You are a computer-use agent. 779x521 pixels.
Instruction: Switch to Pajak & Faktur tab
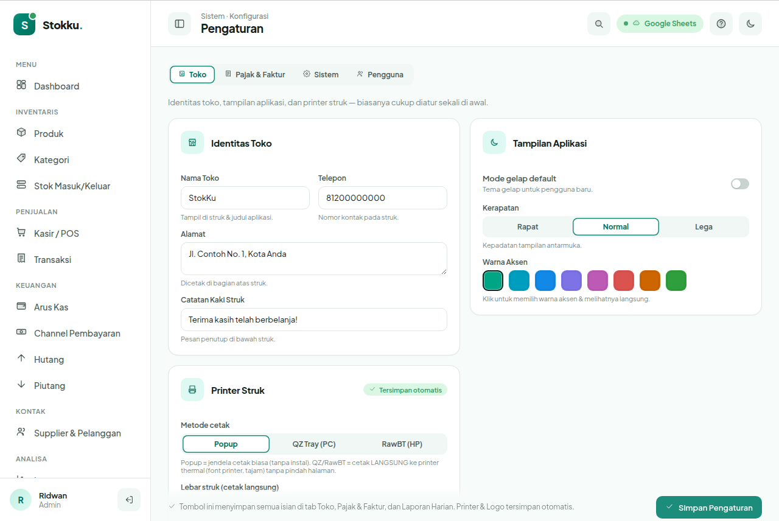pyautogui.click(x=255, y=74)
